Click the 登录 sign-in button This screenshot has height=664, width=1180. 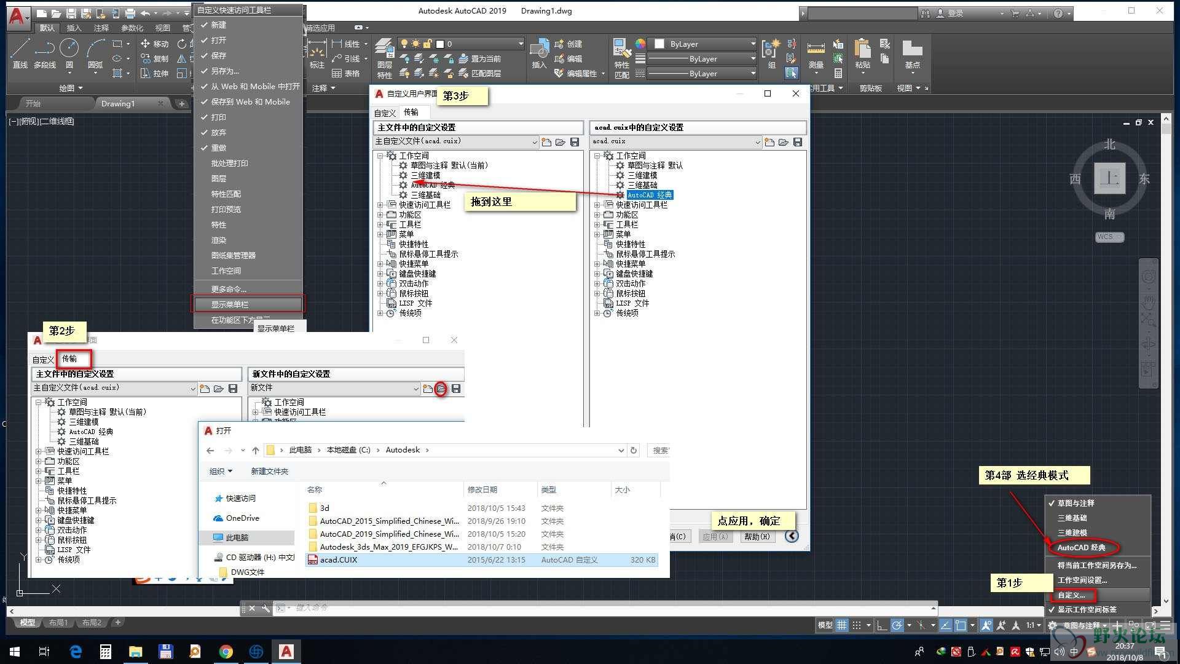(950, 13)
